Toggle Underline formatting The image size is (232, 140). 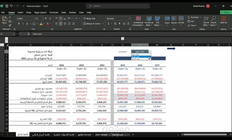tap(27, 24)
